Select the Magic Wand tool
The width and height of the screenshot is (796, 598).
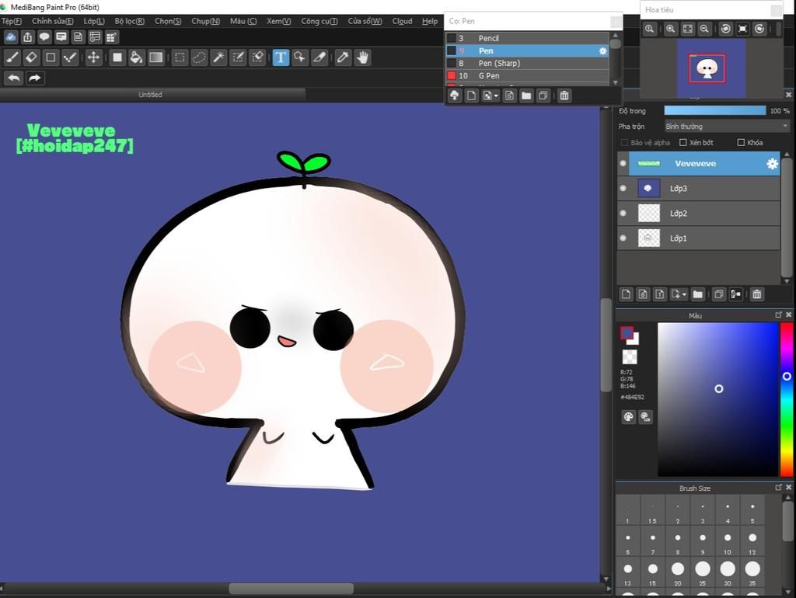tap(218, 57)
